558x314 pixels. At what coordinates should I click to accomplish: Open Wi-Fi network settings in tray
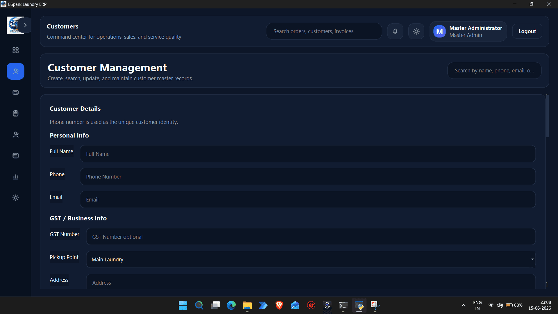coord(491,305)
